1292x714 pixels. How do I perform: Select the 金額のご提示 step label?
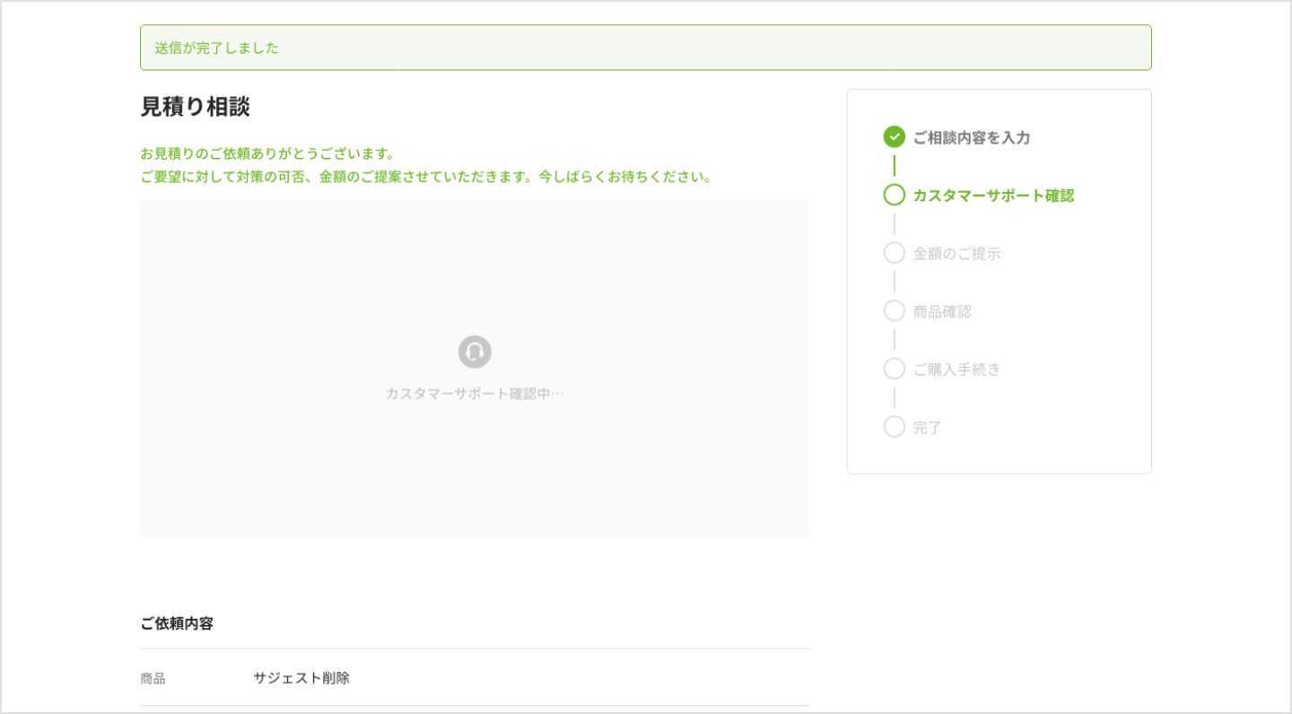coord(956,254)
